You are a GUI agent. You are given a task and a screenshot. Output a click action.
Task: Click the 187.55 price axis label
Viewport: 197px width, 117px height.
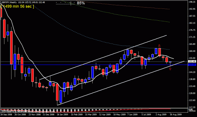coord(192,16)
